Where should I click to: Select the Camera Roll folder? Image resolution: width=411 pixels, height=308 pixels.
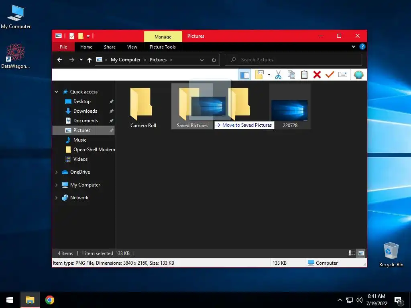point(143,107)
